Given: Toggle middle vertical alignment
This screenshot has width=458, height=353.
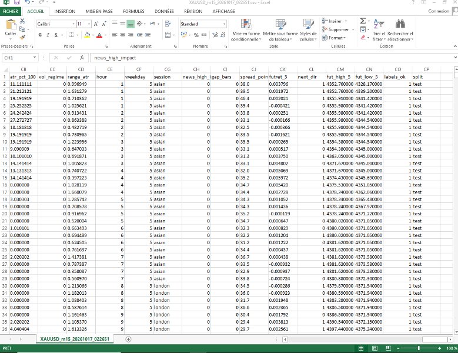Looking at the screenshot, I should 123,24.
